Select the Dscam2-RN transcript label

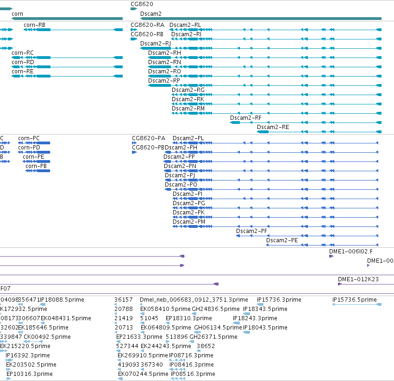point(164,62)
